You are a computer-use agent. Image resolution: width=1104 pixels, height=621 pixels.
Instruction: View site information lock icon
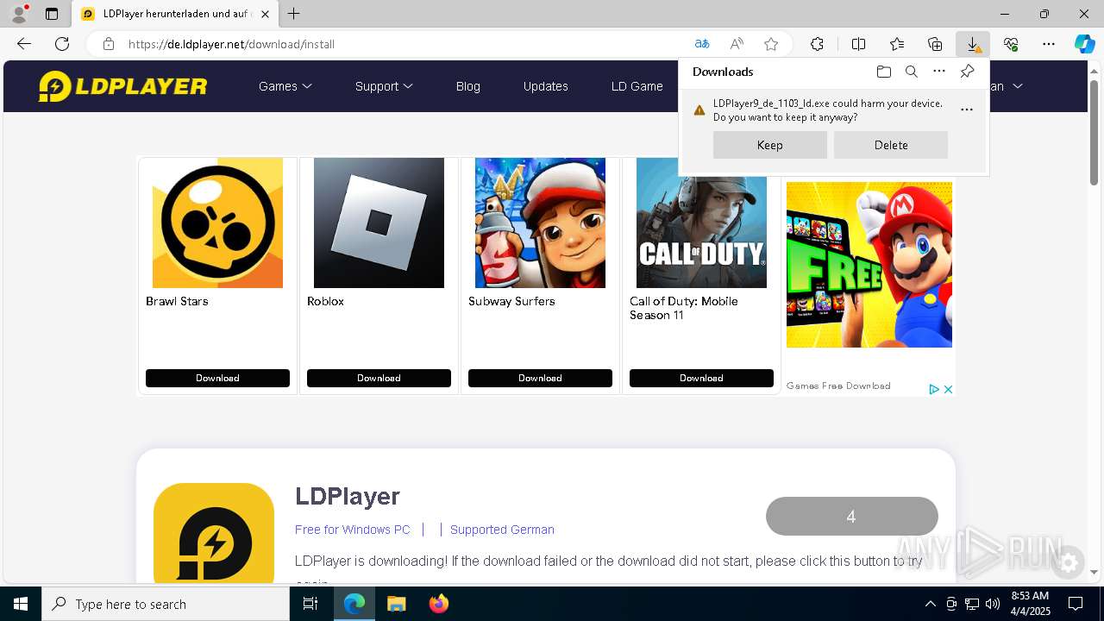pyautogui.click(x=108, y=44)
